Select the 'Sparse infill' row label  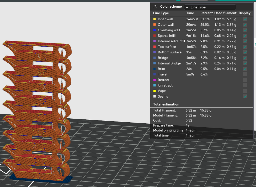click(167, 36)
